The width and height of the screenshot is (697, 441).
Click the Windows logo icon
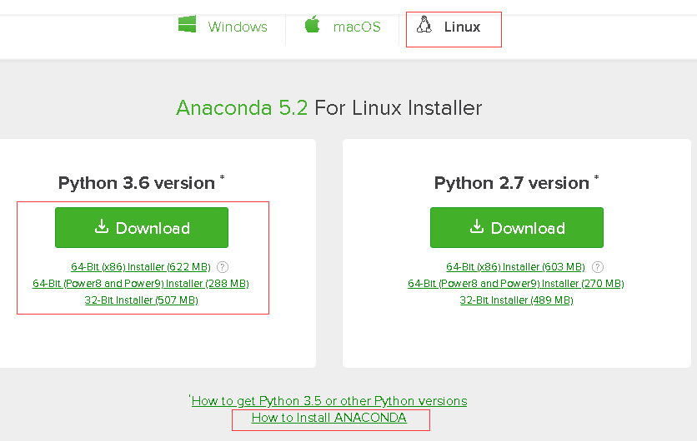(187, 24)
